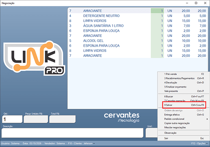Click '7 Cancelar operação' menu entry
Image resolution: width=210 pixels, height=147 pixels.
pyautogui.click(x=184, y=100)
